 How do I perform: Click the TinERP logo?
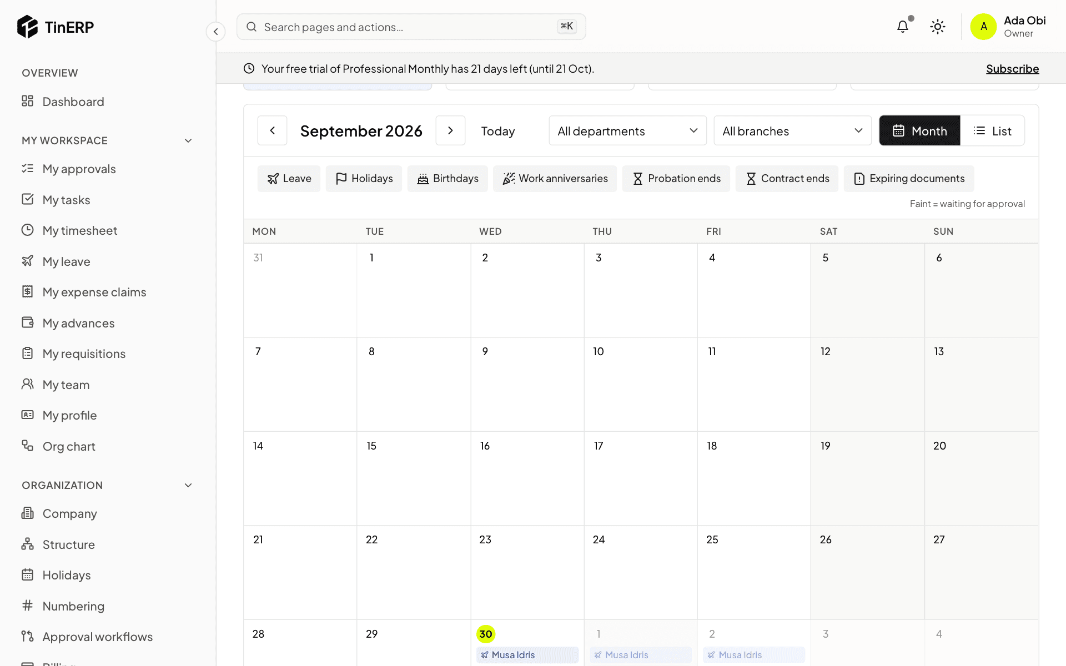pyautogui.click(x=56, y=27)
